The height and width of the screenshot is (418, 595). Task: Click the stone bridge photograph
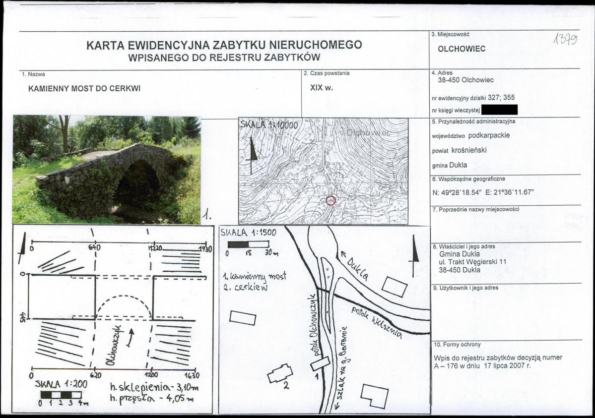click(x=106, y=170)
